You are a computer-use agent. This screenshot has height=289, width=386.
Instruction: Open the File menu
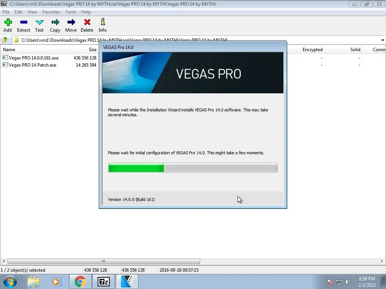coord(6,12)
